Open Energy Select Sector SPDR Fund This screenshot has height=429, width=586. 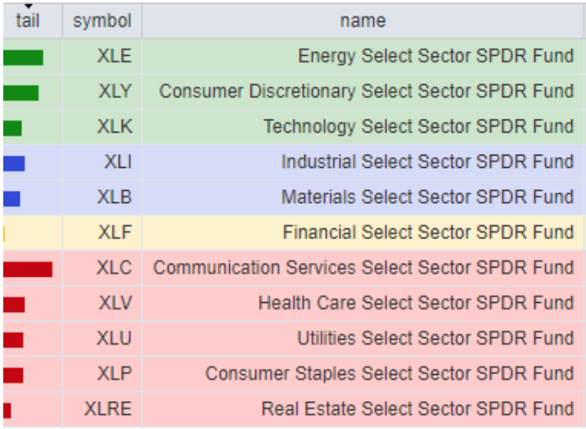[x=435, y=56]
